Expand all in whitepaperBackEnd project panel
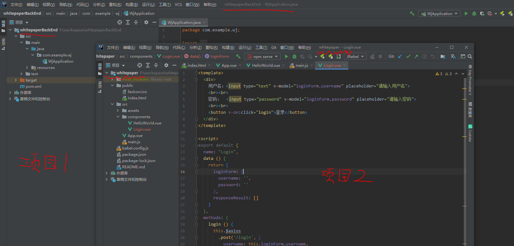This screenshot has height=246, width=514. click(x=128, y=22)
